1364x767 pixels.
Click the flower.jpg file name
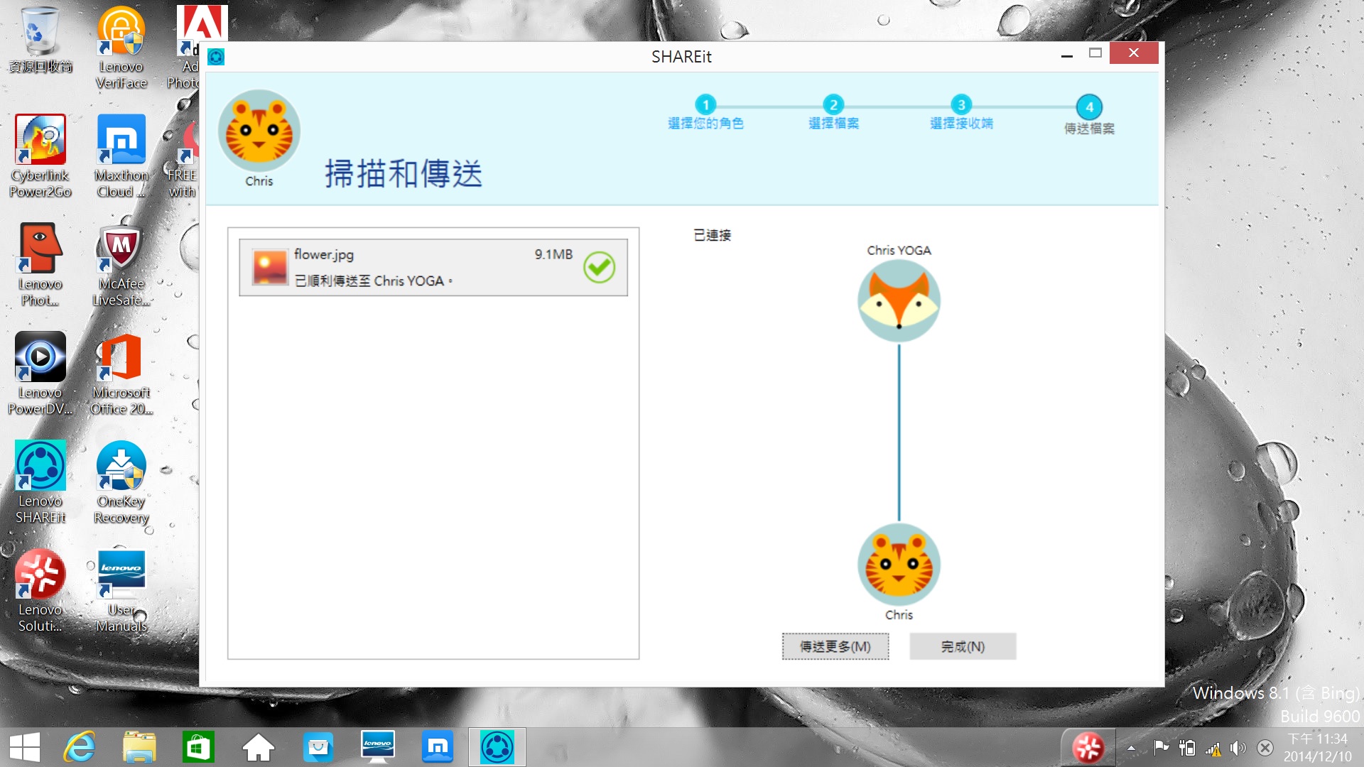point(324,254)
